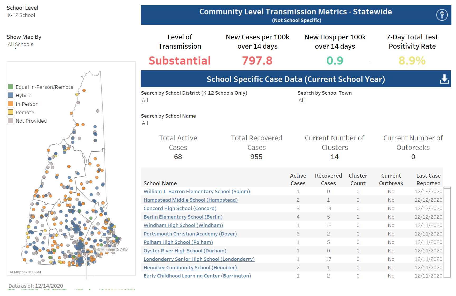The width and height of the screenshot is (456, 296).
Task: Click the Active Cases column header
Action: click(298, 179)
